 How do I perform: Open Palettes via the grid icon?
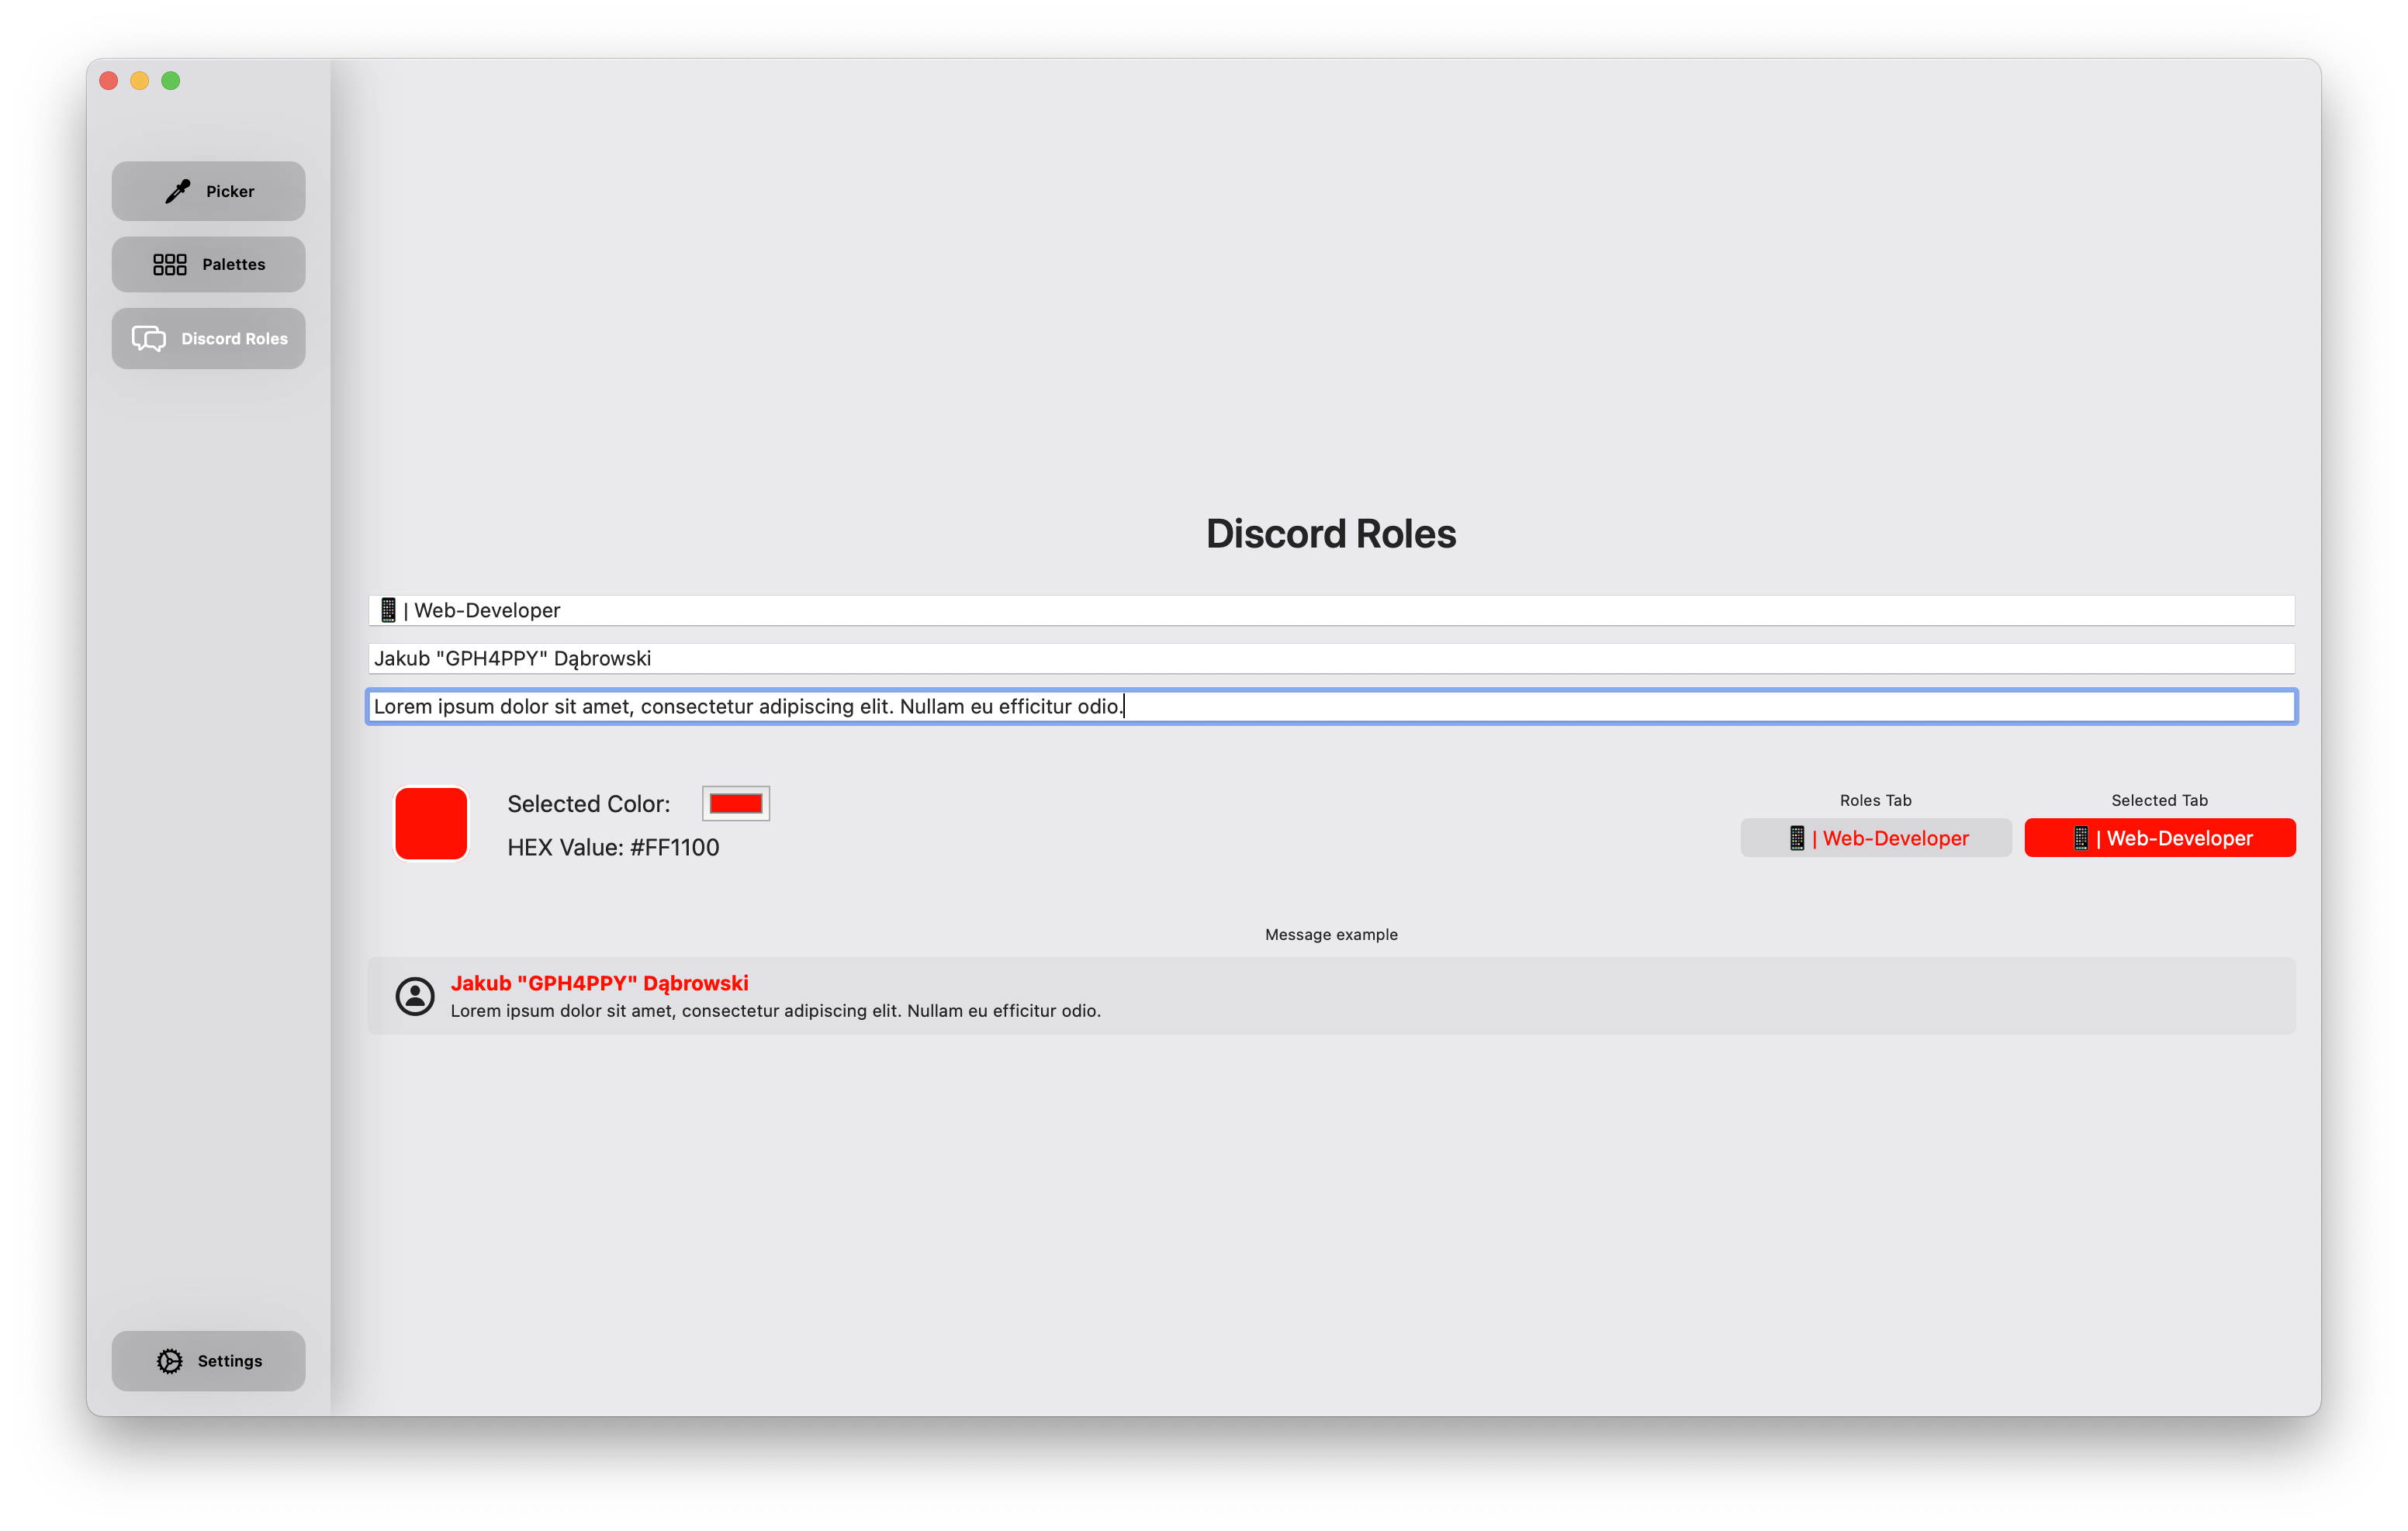[169, 264]
